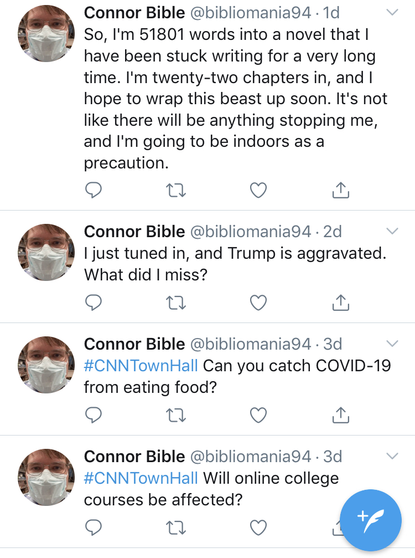View avatar photo on the Trump tweet
This screenshot has height=558, width=415.
point(46,252)
